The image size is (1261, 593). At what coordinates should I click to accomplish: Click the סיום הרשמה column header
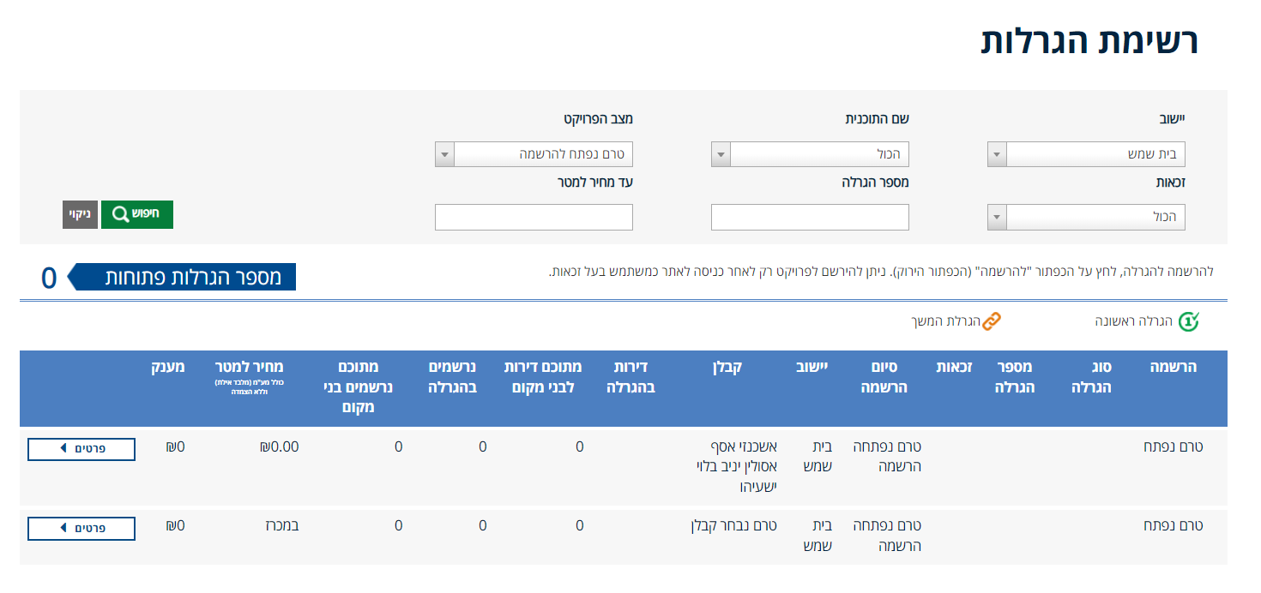pos(879,377)
